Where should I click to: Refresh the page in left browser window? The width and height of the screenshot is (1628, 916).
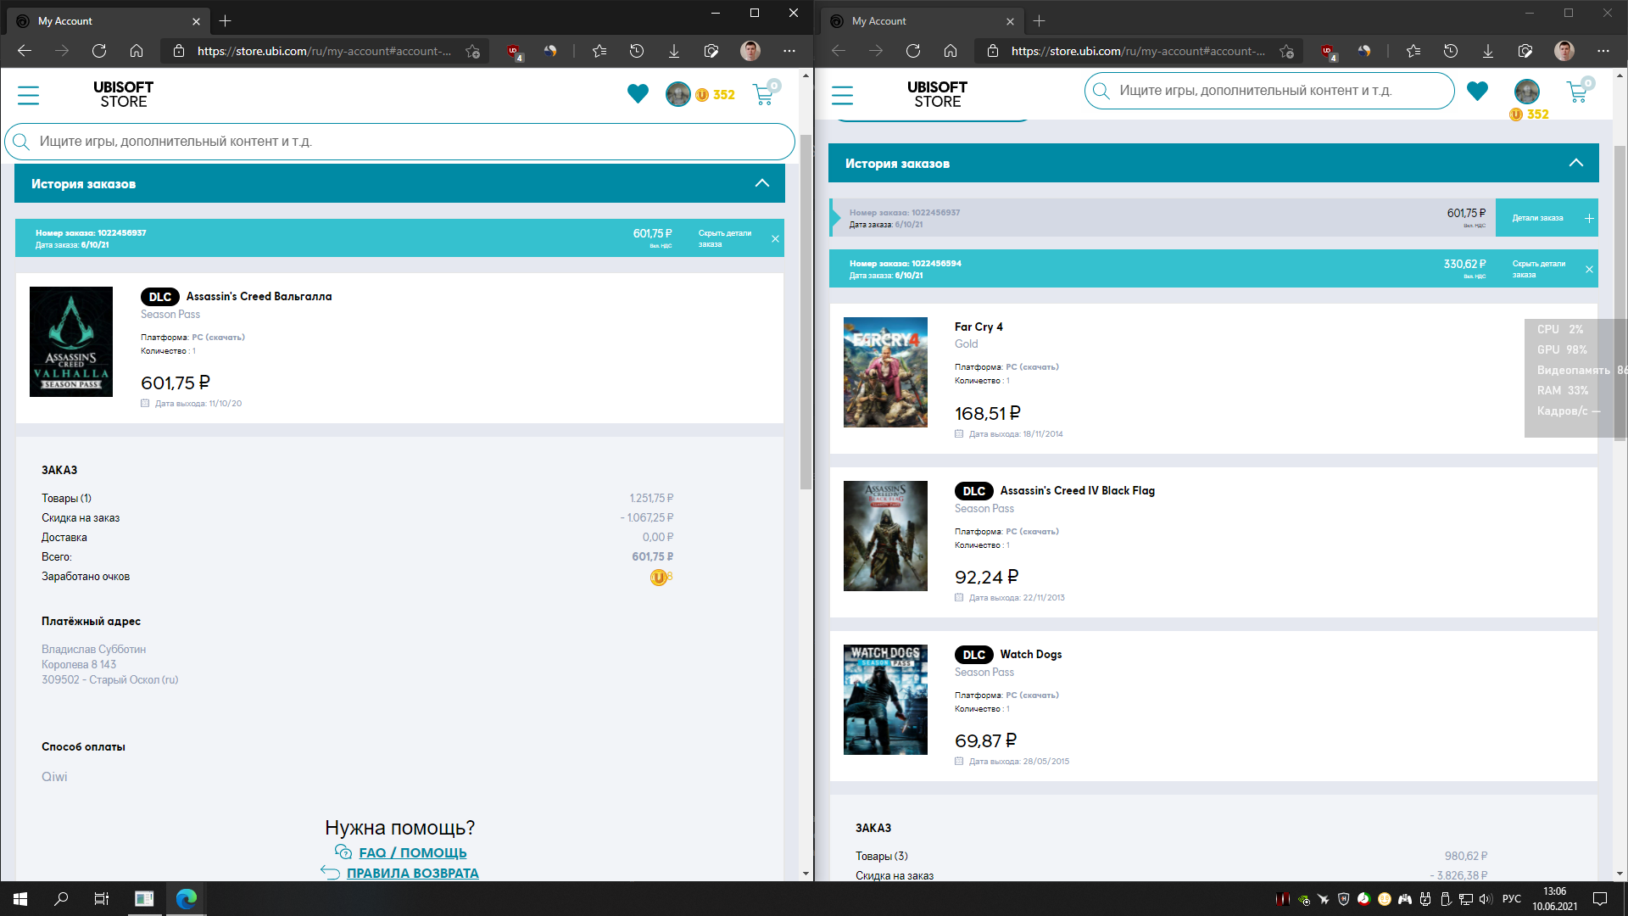(x=99, y=51)
